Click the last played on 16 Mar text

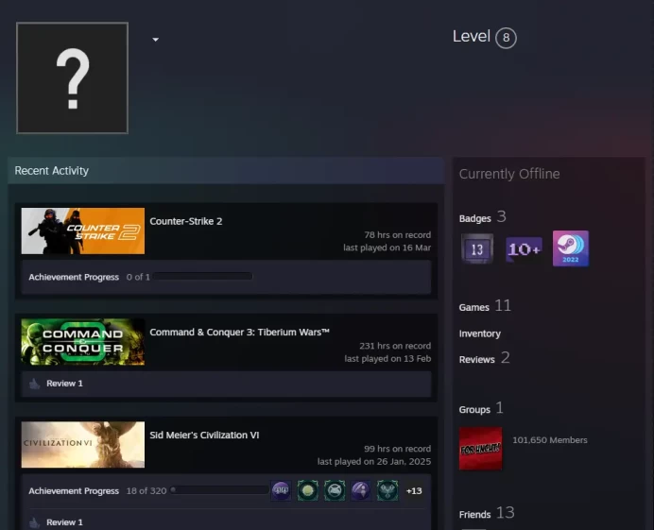[387, 248]
